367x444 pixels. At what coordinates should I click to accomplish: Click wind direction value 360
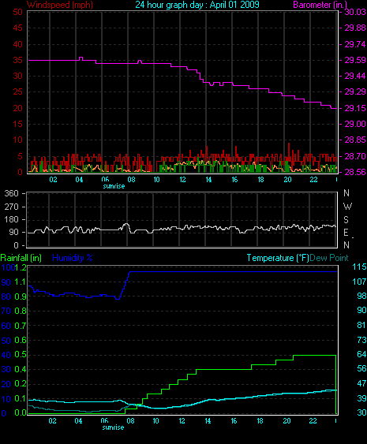coord(11,193)
